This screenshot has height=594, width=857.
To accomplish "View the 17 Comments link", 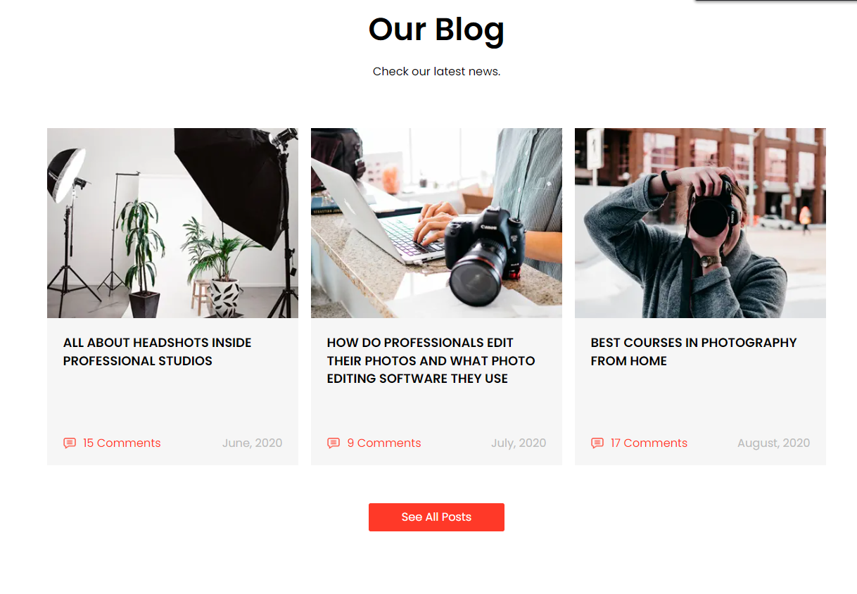I will [x=649, y=443].
